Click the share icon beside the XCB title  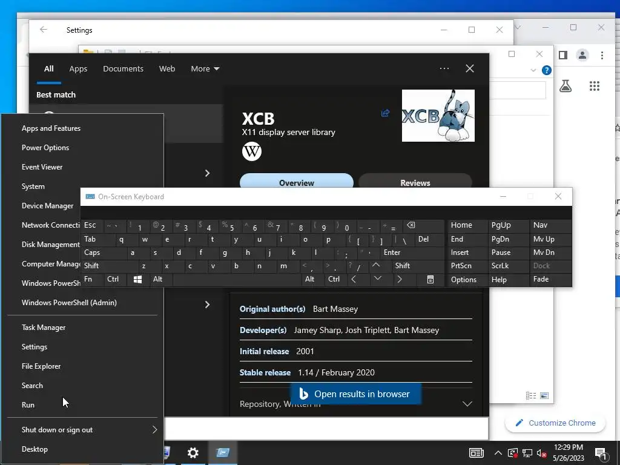coord(385,113)
